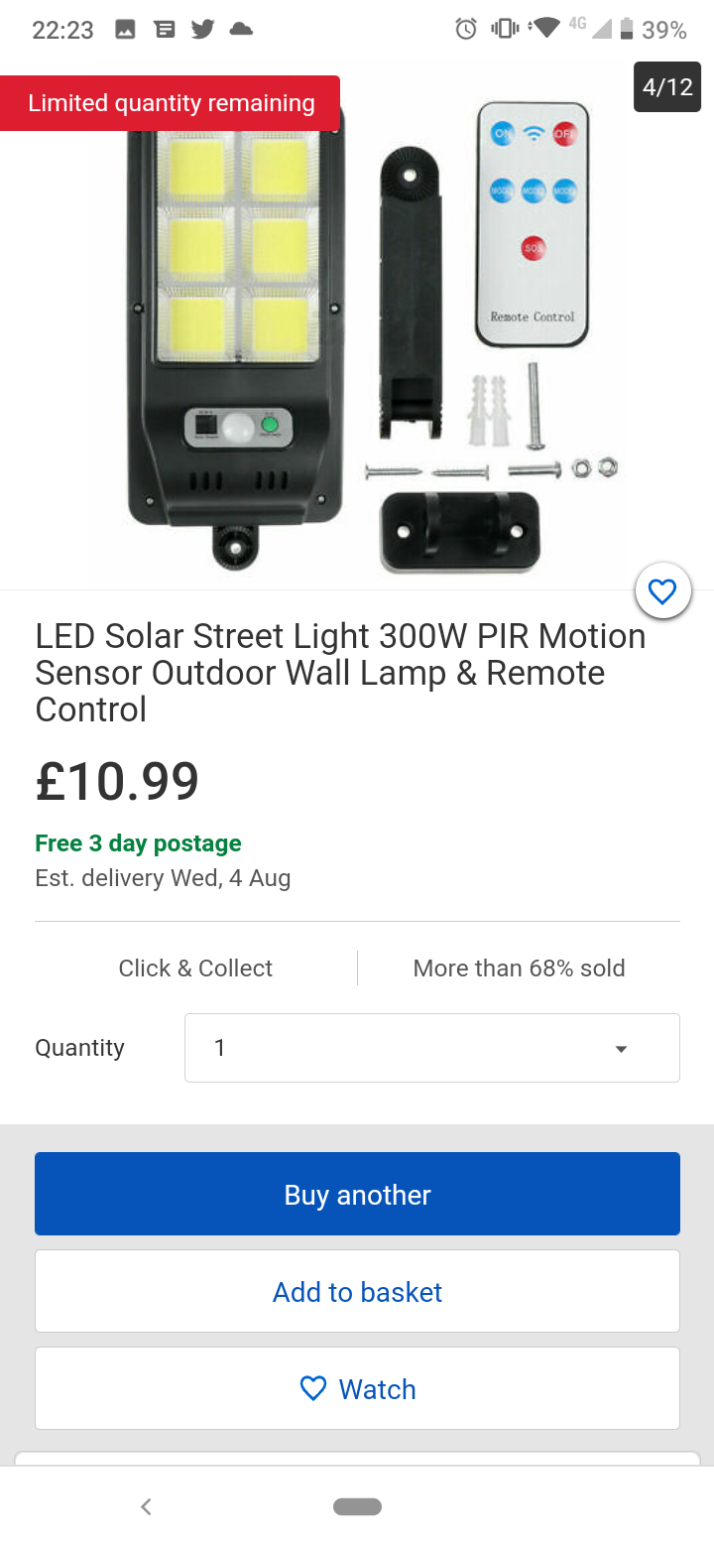Image resolution: width=714 pixels, height=1548 pixels.
Task: Tap the heart icon inside Watch button
Action: coord(313,1388)
